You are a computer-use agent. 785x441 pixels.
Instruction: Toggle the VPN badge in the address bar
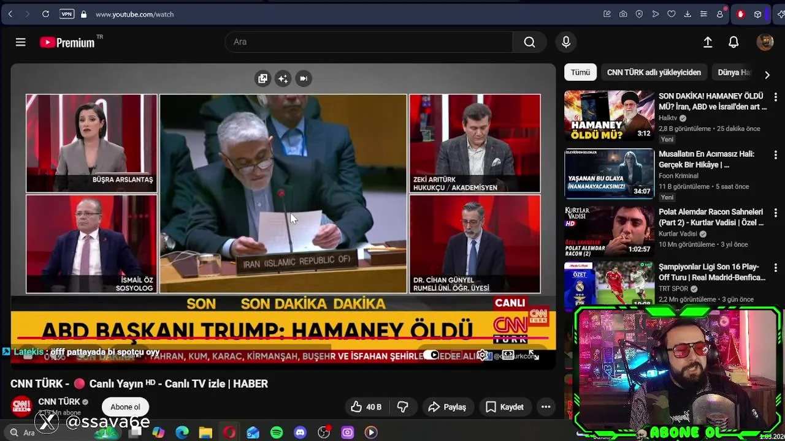click(67, 14)
